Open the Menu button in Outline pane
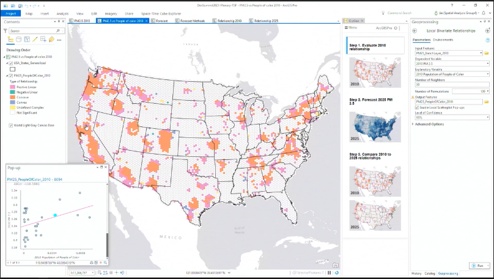Screen dimensions: 494x279 (x=351, y=27)
